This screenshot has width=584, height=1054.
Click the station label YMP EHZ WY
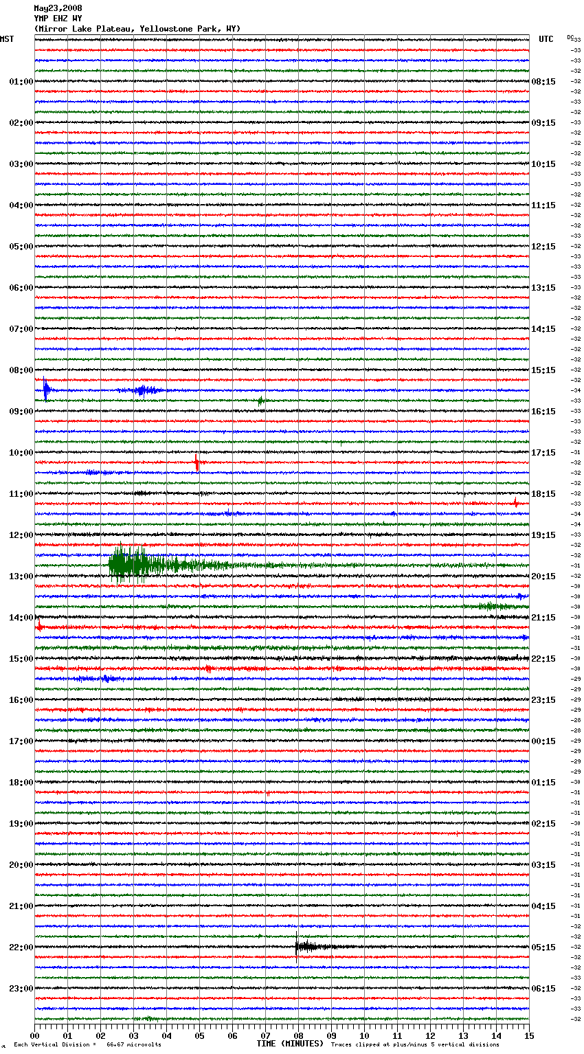tap(58, 19)
